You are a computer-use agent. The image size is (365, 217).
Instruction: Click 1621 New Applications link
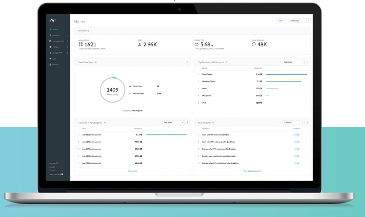(92, 49)
